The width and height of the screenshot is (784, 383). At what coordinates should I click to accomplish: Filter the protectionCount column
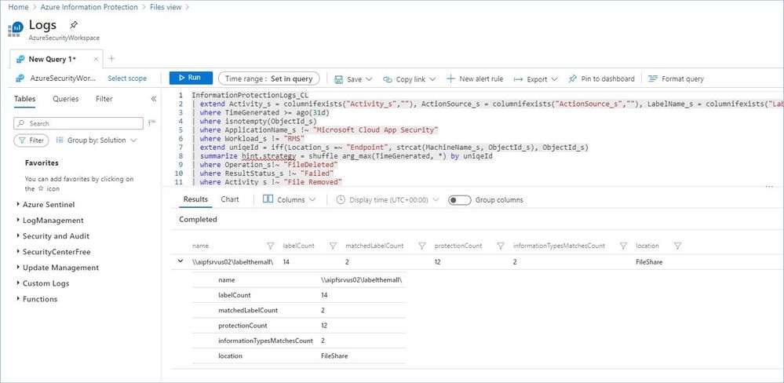501,246
